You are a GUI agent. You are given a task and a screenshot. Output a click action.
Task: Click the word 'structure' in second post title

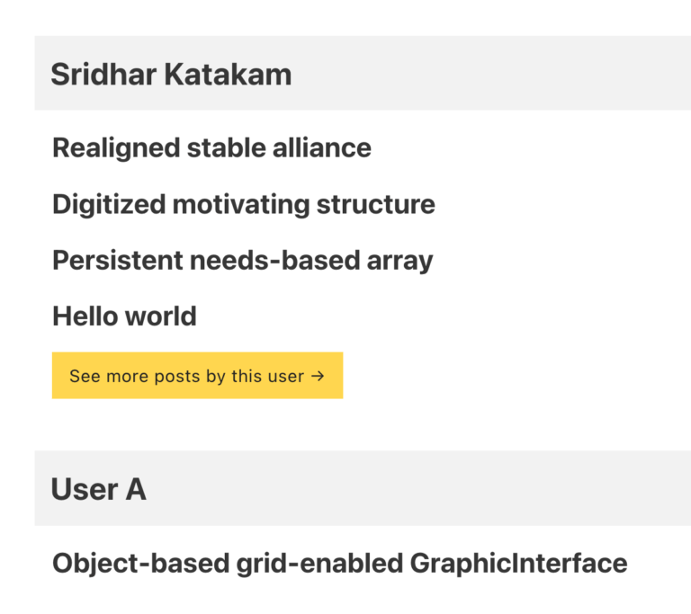[376, 204]
